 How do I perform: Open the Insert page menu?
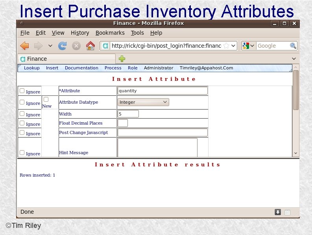52,68
